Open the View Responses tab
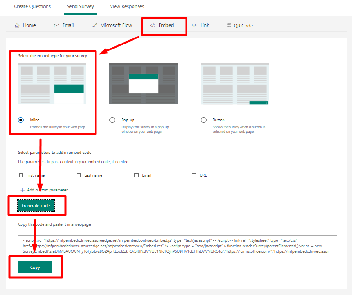 click(127, 6)
